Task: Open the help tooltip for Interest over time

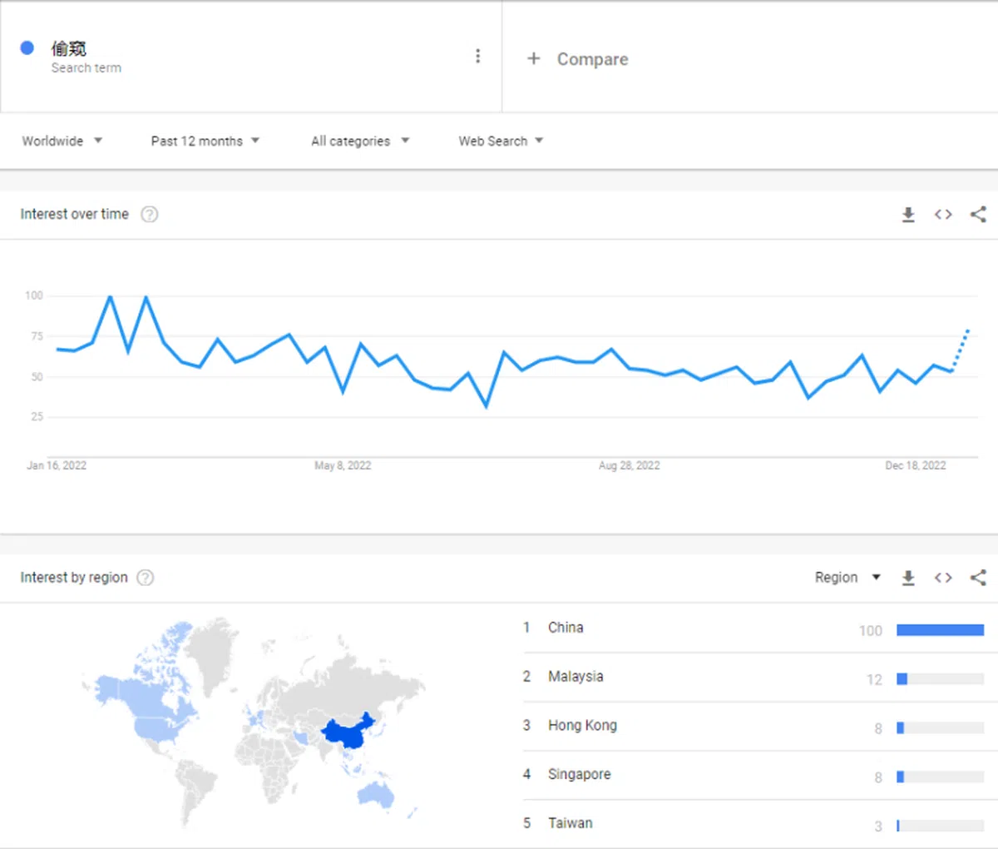Action: point(149,214)
